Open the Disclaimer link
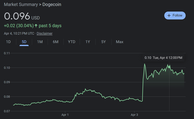 (x=45, y=34)
